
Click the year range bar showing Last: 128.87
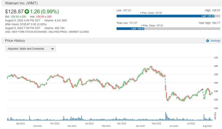(x=168, y=28)
